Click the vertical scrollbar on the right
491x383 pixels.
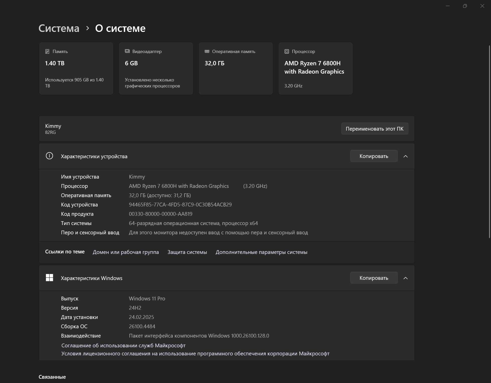(489, 141)
